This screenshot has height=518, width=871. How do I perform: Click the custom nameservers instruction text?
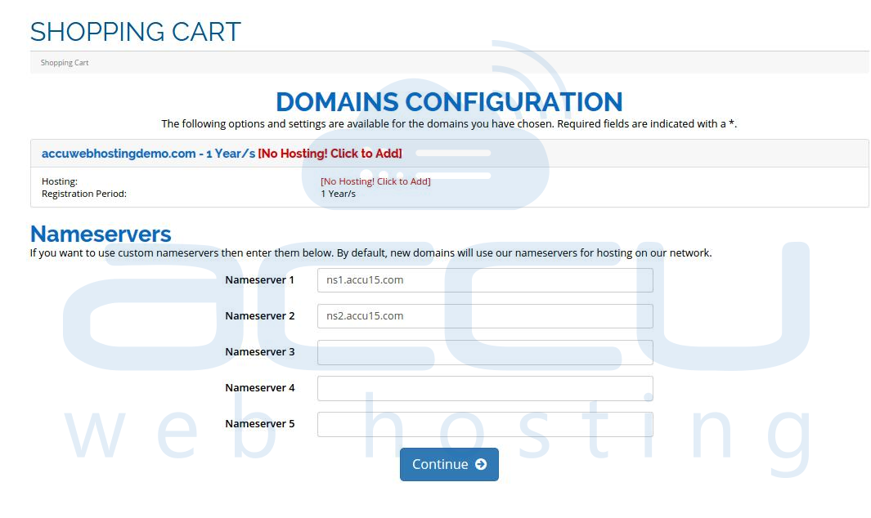[370, 253]
